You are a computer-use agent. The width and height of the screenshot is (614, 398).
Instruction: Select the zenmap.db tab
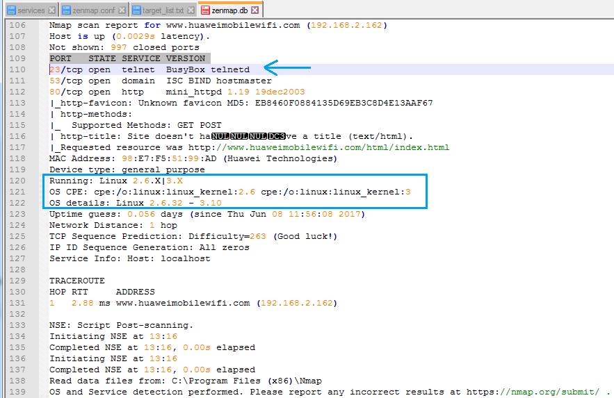pos(230,10)
